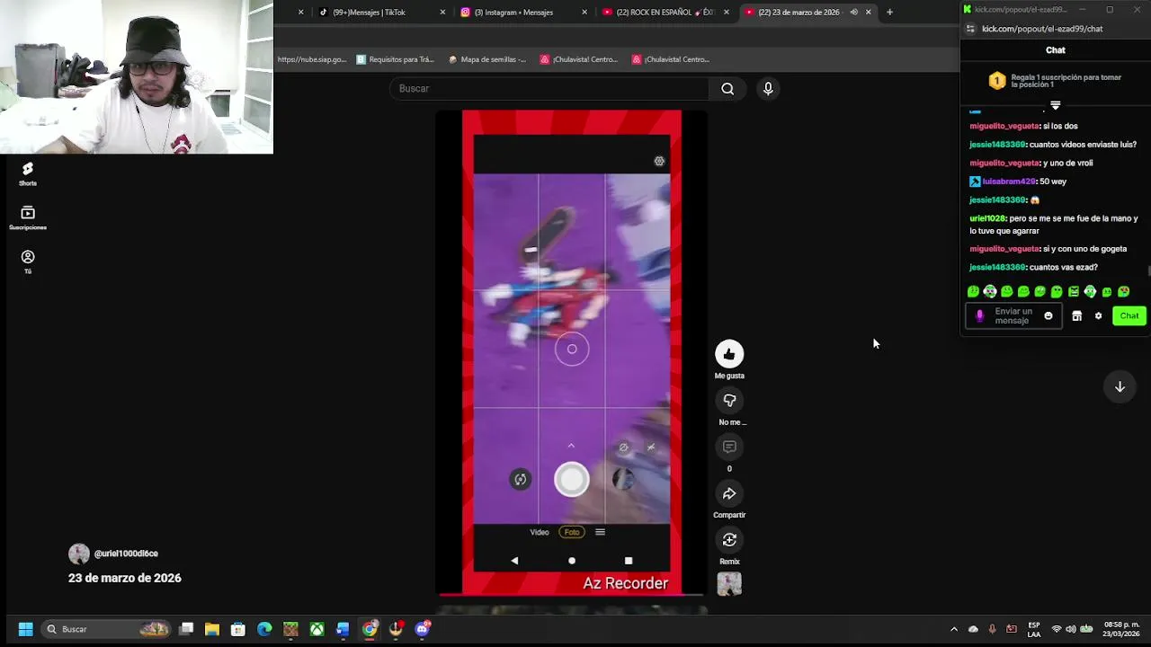Open the Kick chat shop icon

1076,316
